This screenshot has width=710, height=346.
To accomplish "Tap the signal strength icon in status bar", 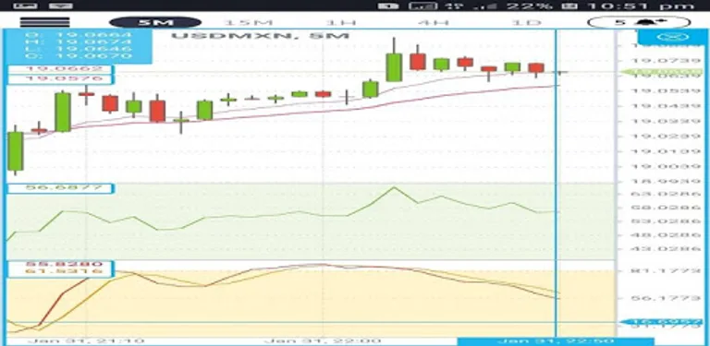I will [x=486, y=6].
